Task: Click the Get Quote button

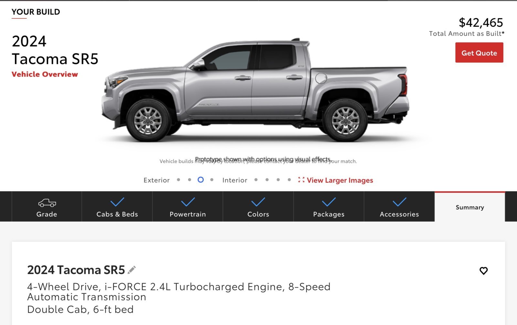Action: pos(479,53)
